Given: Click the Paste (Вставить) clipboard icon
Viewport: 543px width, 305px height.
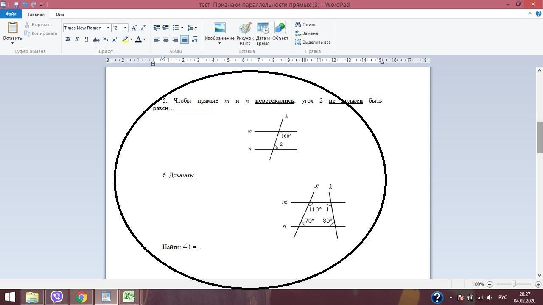Looking at the screenshot, I should tap(12, 28).
